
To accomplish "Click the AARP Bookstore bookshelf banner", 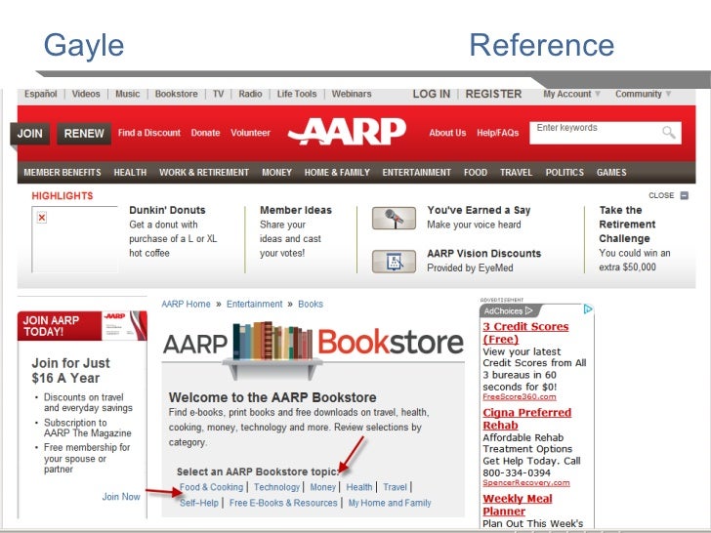I will pyautogui.click(x=313, y=348).
